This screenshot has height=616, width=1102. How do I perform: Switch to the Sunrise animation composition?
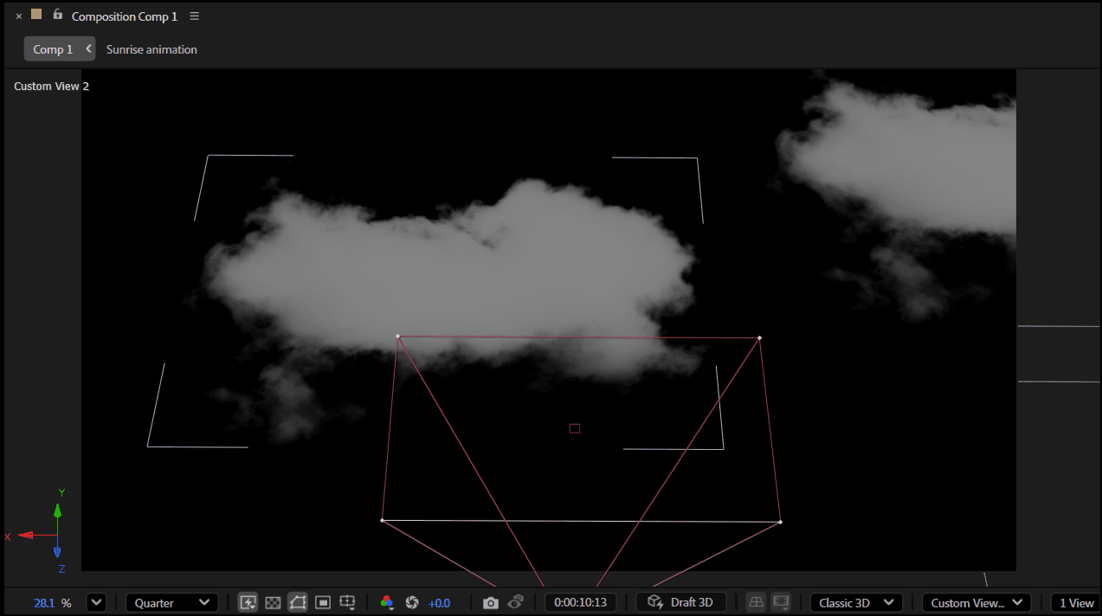pos(151,49)
